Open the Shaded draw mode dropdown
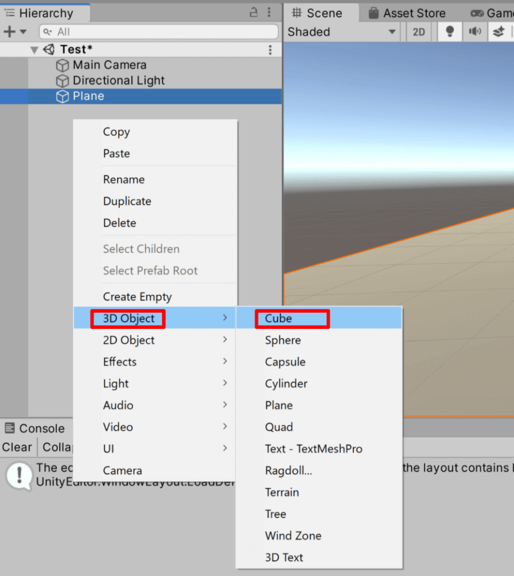Viewport: 514px width, 576px height. [341, 31]
